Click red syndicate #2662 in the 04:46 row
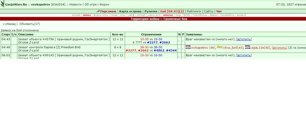Image resolution: width=306 pixels, height=120 pixels. (x=143, y=50)
